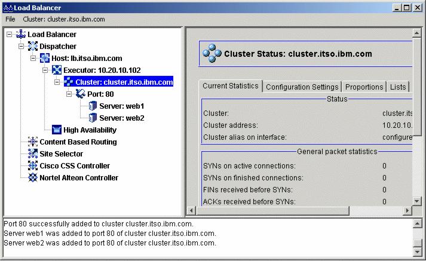Viewport: 426px width, 261px height.
Task: Select the Dispatcher tree label
Action: pos(58,47)
